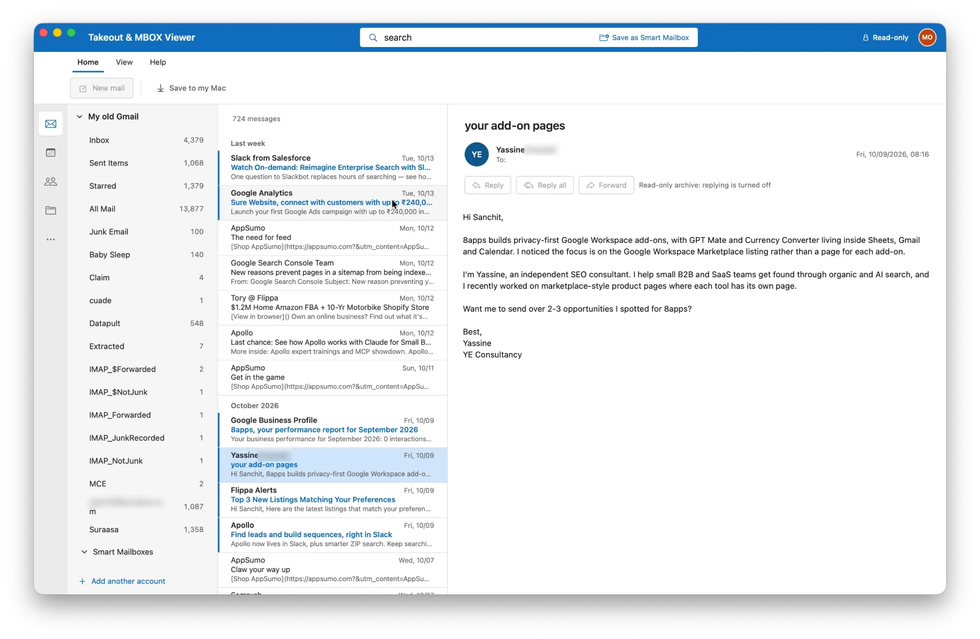Image resolution: width=980 pixels, height=639 pixels.
Task: Click the Save to my Mac button
Action: tap(191, 88)
